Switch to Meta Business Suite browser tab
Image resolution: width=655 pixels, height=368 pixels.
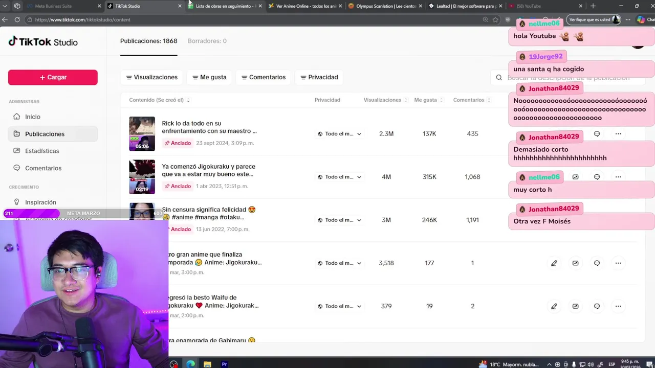click(63, 6)
